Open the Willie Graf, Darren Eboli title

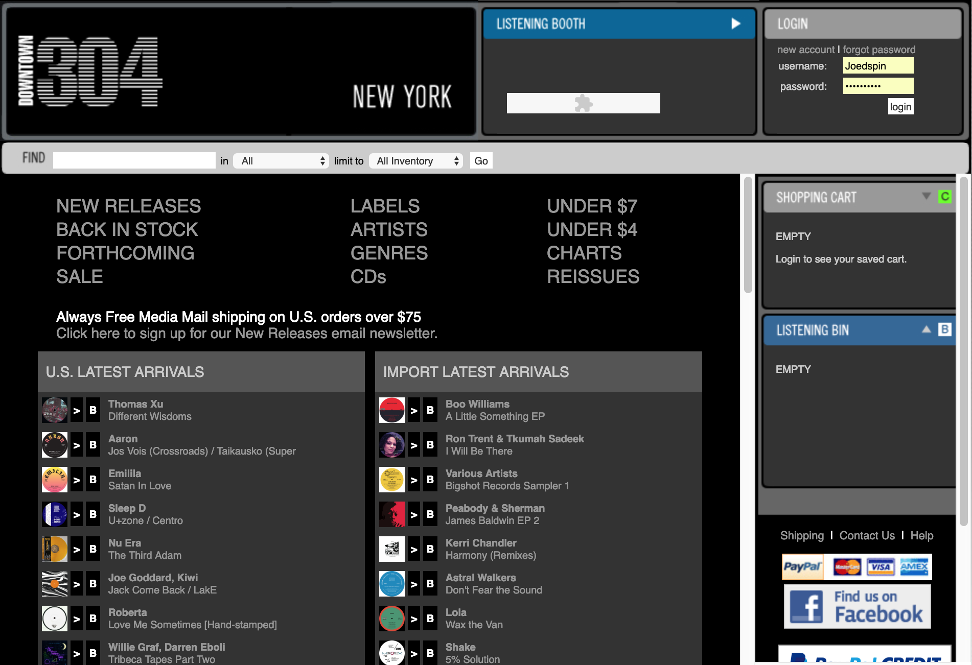point(167,647)
